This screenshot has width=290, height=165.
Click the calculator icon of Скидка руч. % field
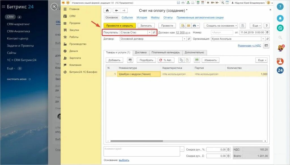point(229,149)
